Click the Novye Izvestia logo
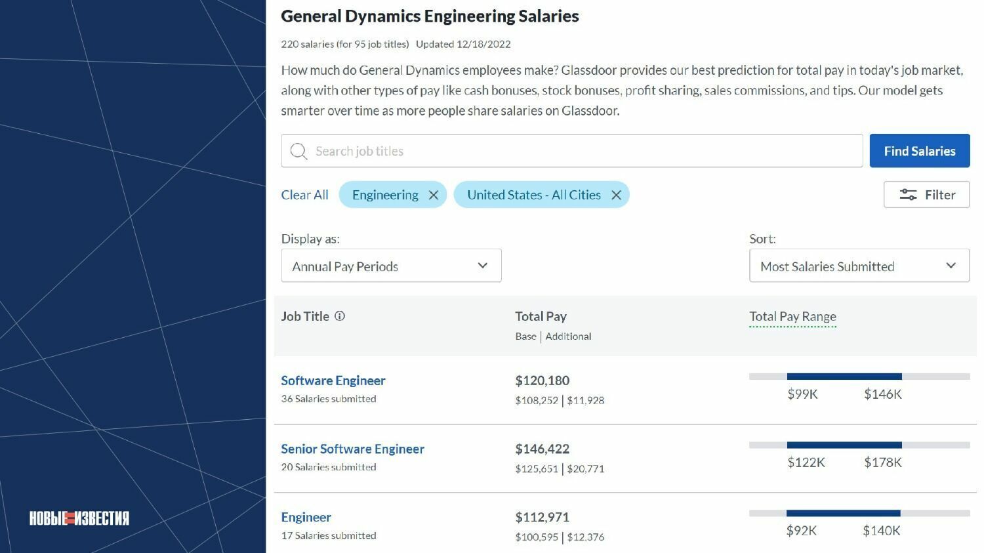Viewport: 984px width, 553px height. 79,518
